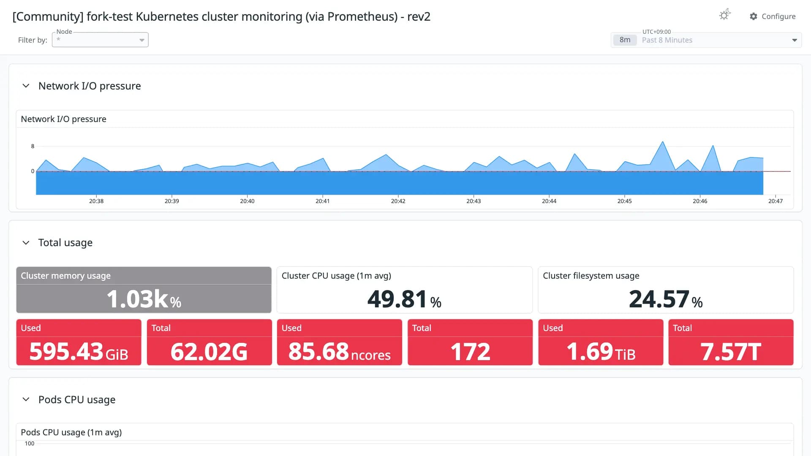Screen dimensions: 811x456
Task: Click the Configure gear icon
Action: tap(754, 16)
